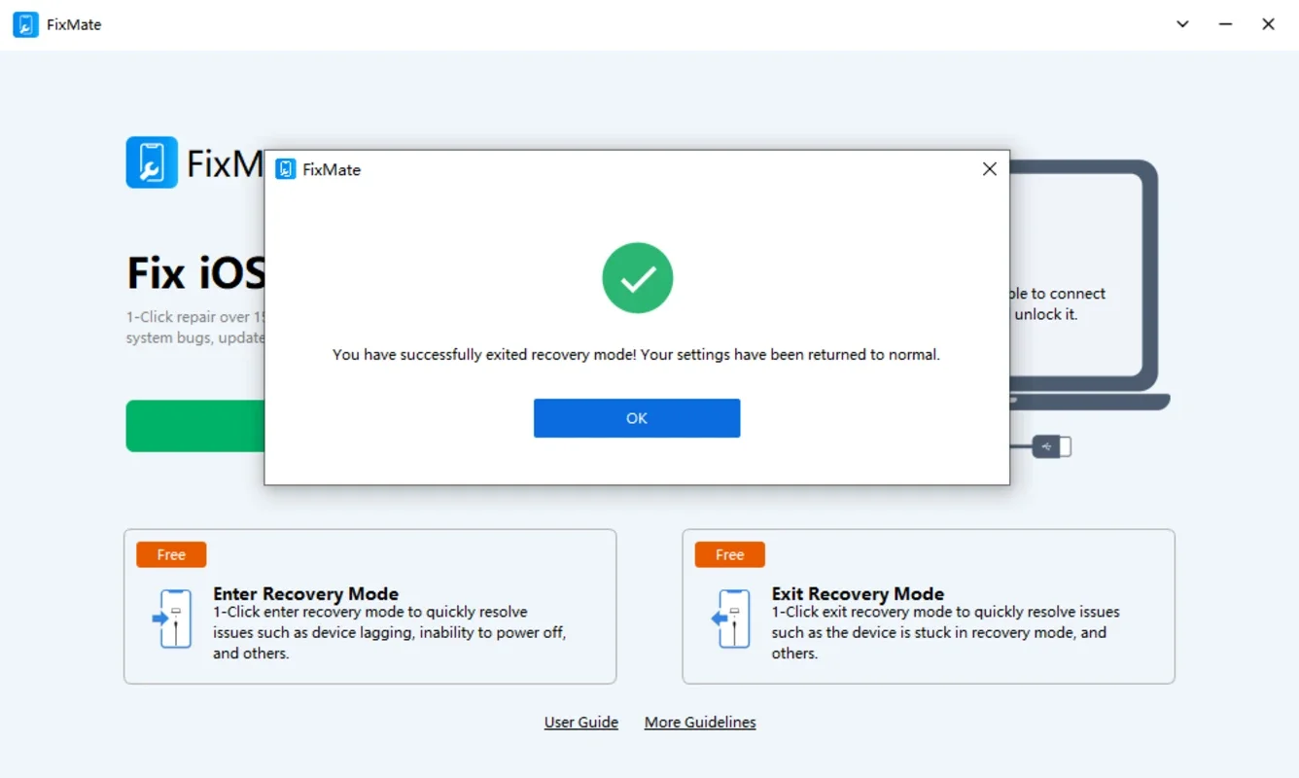
Task: Click the USB cable plug icon
Action: coord(1051,446)
